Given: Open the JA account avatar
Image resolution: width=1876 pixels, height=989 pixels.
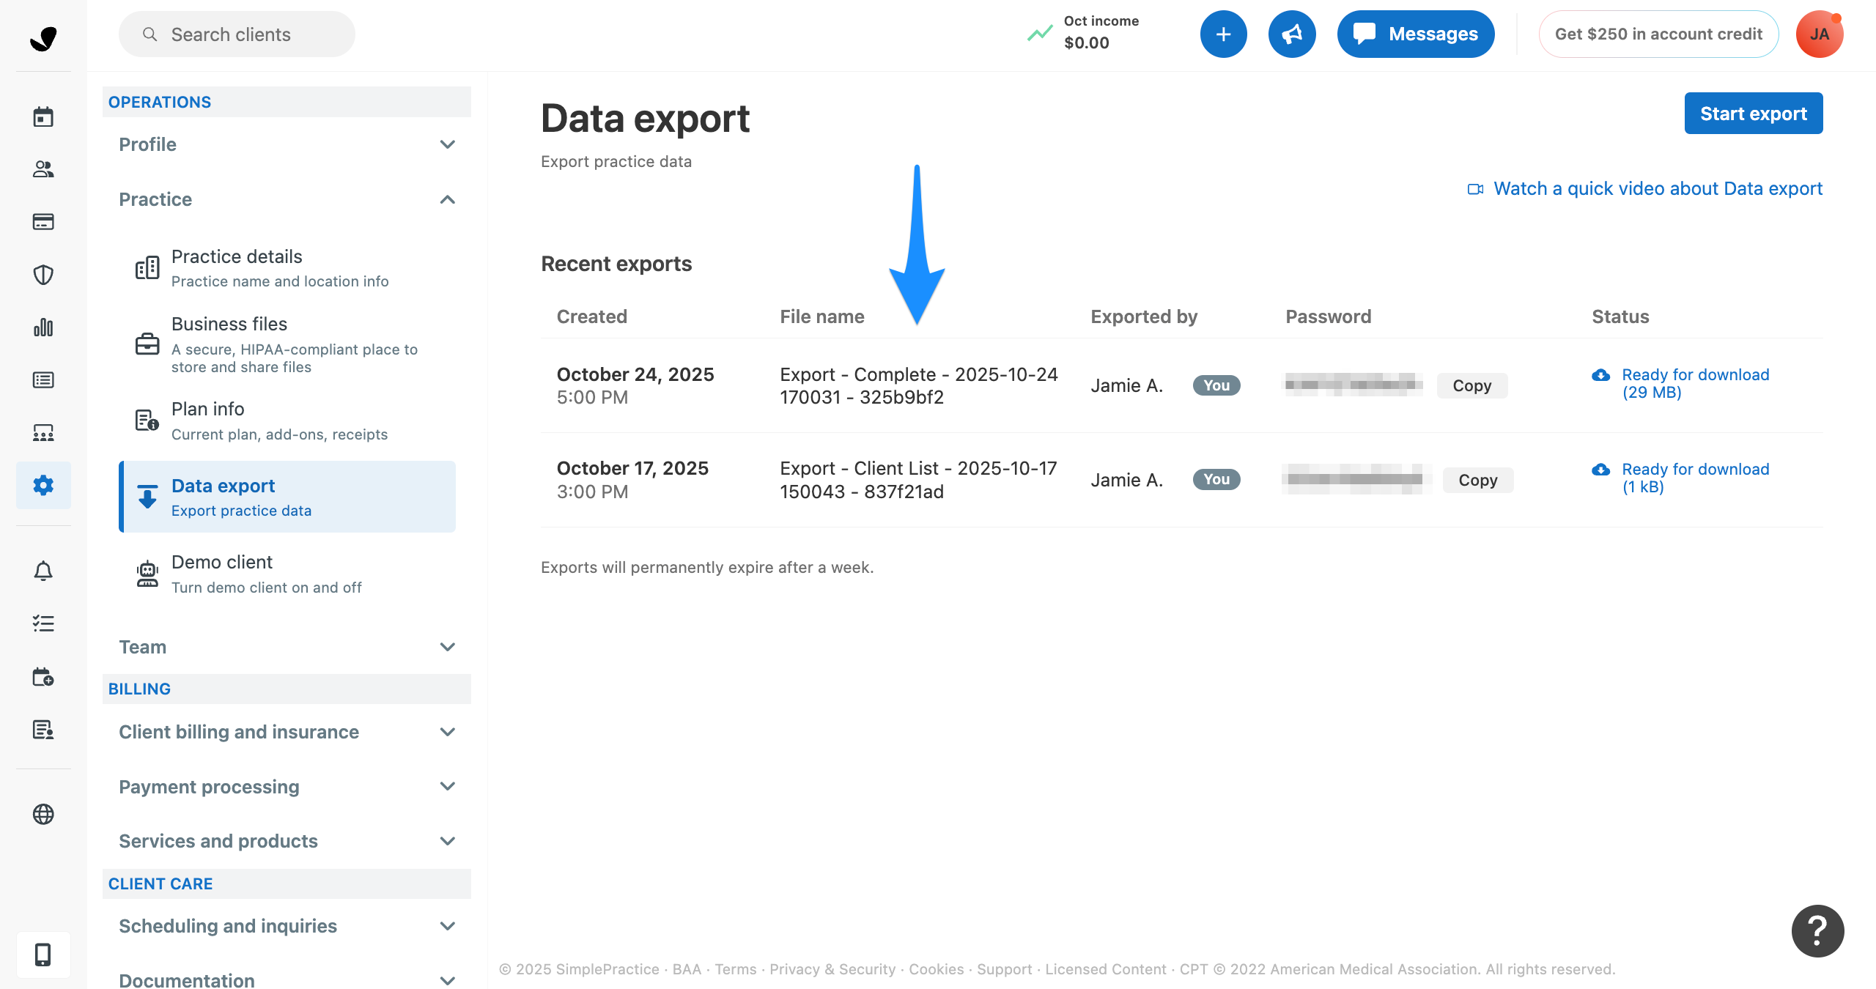Looking at the screenshot, I should (x=1820, y=34).
